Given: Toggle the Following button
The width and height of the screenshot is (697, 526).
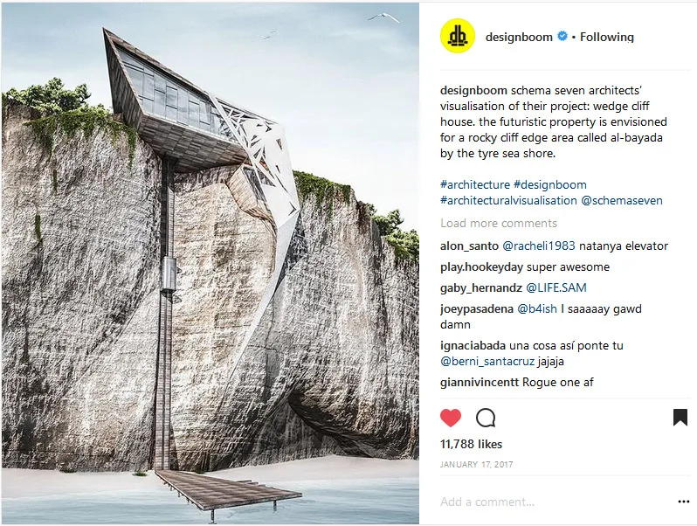Looking at the screenshot, I should [x=607, y=37].
